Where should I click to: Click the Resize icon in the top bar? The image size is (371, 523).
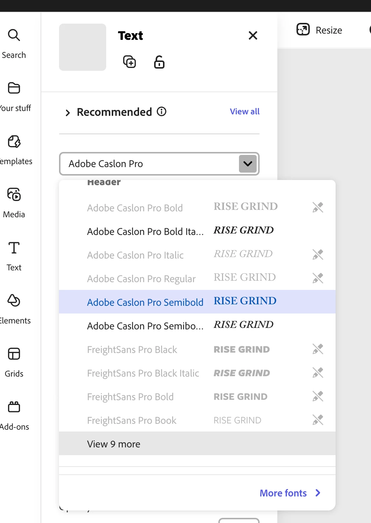pos(303,29)
